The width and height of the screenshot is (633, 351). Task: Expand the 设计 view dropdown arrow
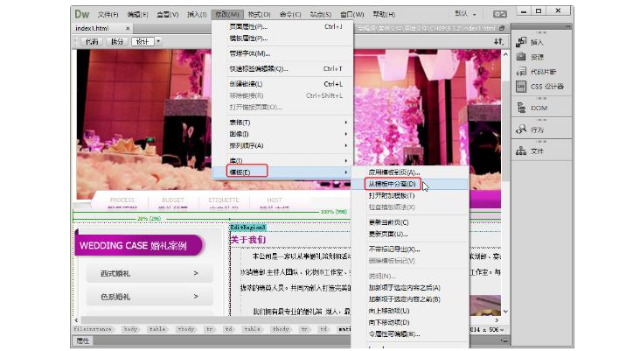[x=158, y=41]
